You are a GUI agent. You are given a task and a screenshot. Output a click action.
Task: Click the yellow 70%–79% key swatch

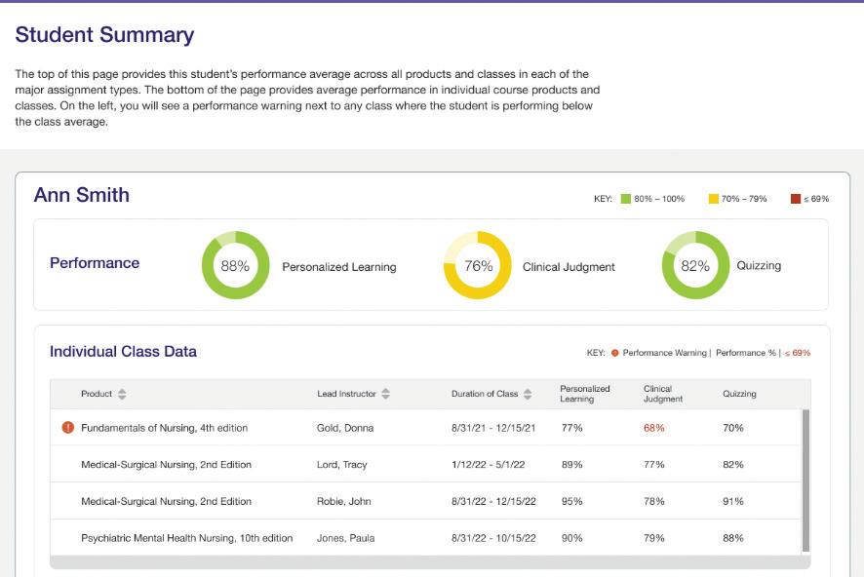click(713, 199)
